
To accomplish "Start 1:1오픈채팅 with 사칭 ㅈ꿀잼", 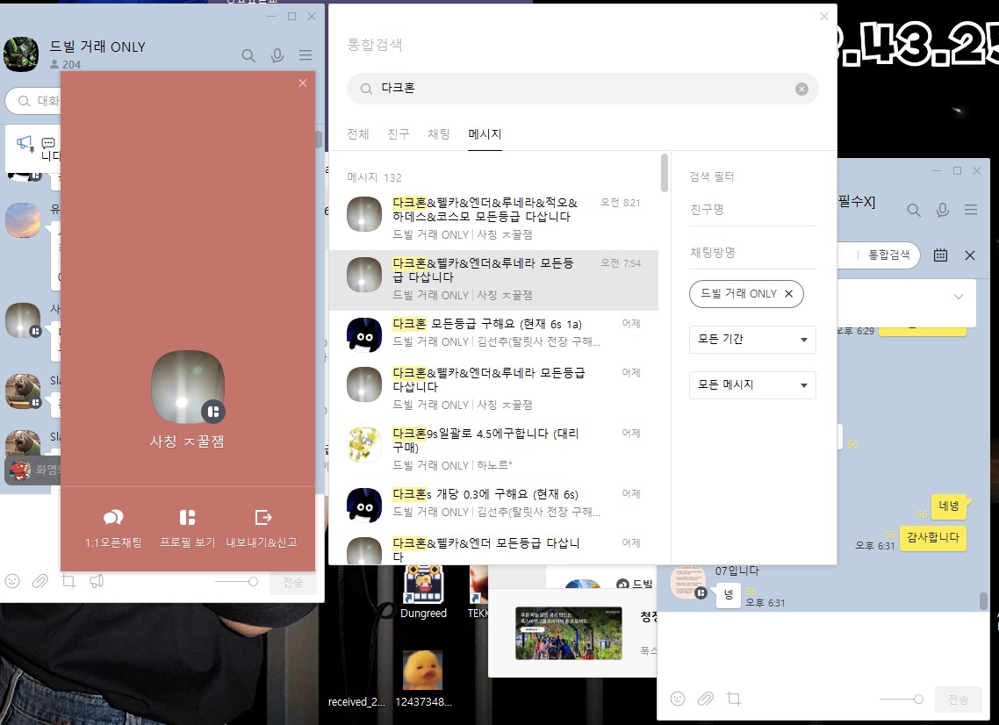I will tap(113, 528).
